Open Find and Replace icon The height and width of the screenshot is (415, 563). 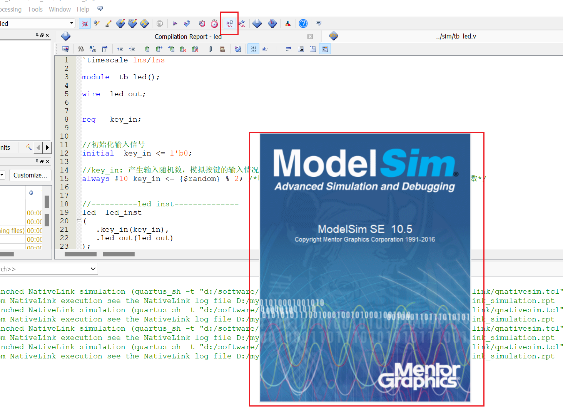(x=92, y=49)
